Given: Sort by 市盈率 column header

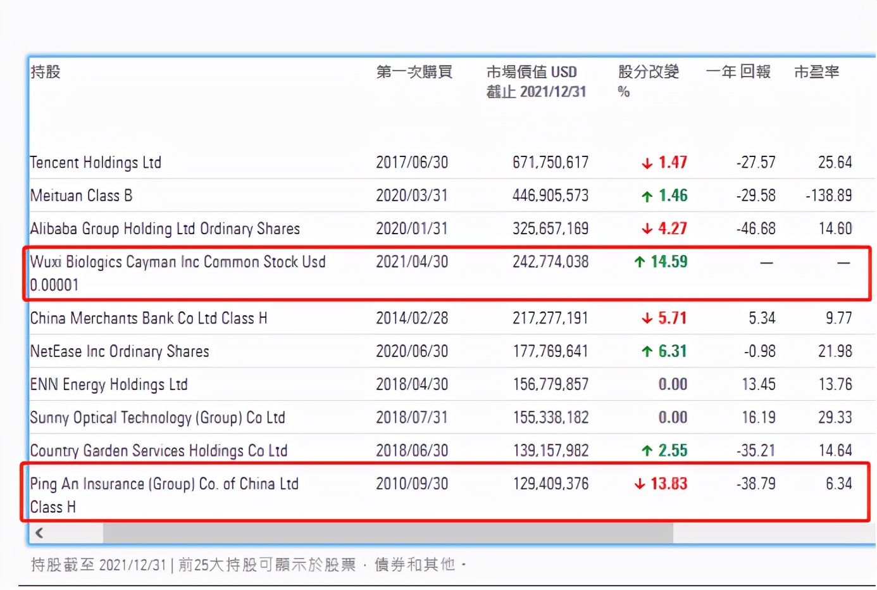Looking at the screenshot, I should [816, 72].
